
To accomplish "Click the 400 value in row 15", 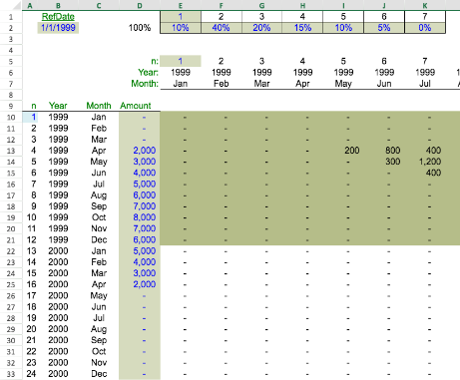I will (433, 173).
